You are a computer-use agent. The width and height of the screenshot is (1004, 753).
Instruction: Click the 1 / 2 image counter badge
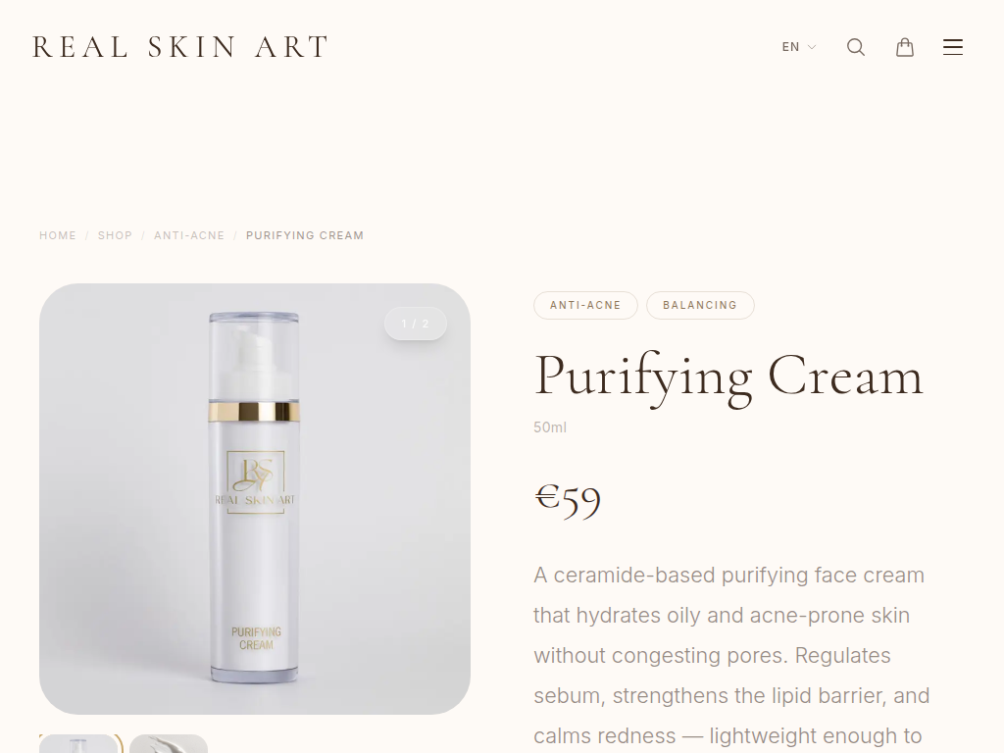point(415,324)
